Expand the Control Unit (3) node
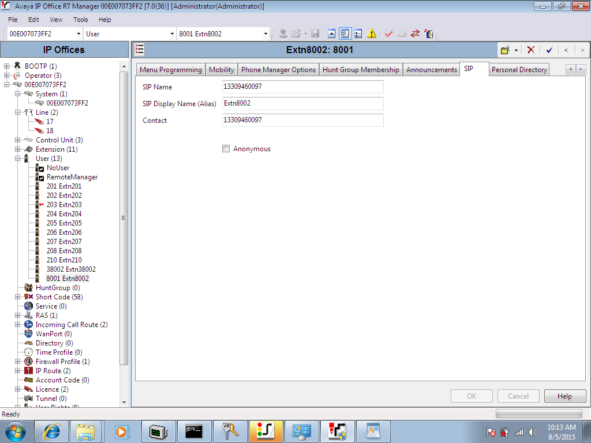This screenshot has width=591, height=443. tap(17, 140)
